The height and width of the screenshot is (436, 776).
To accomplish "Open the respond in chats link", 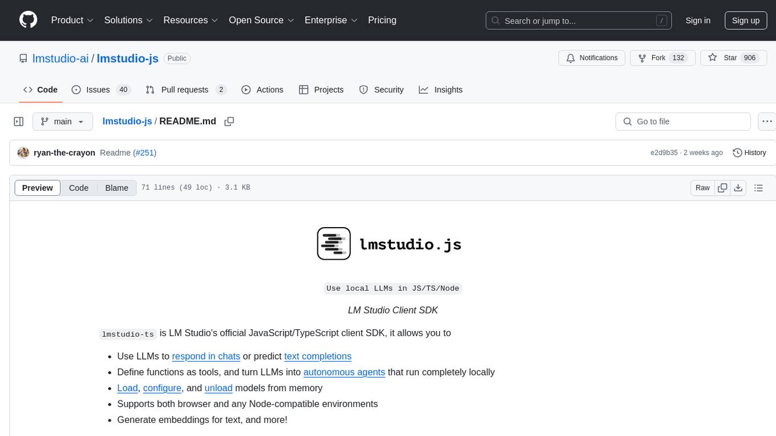I will point(206,356).
